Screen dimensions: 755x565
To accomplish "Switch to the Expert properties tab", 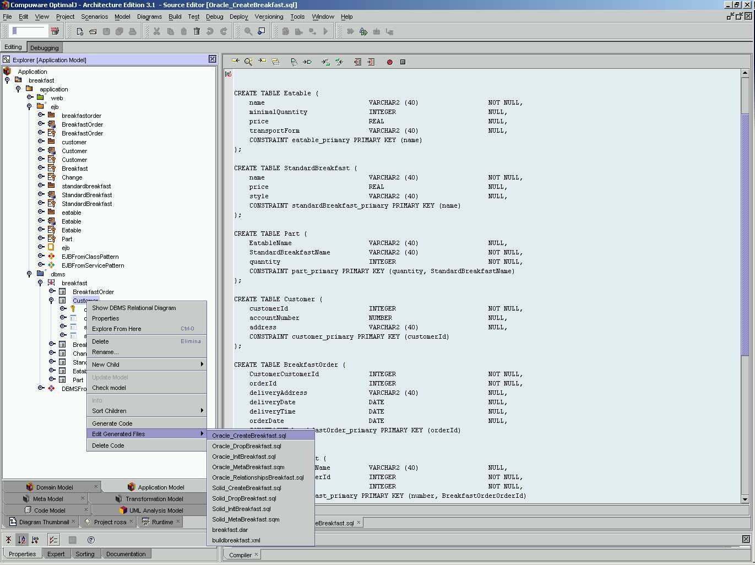I will coord(56,554).
